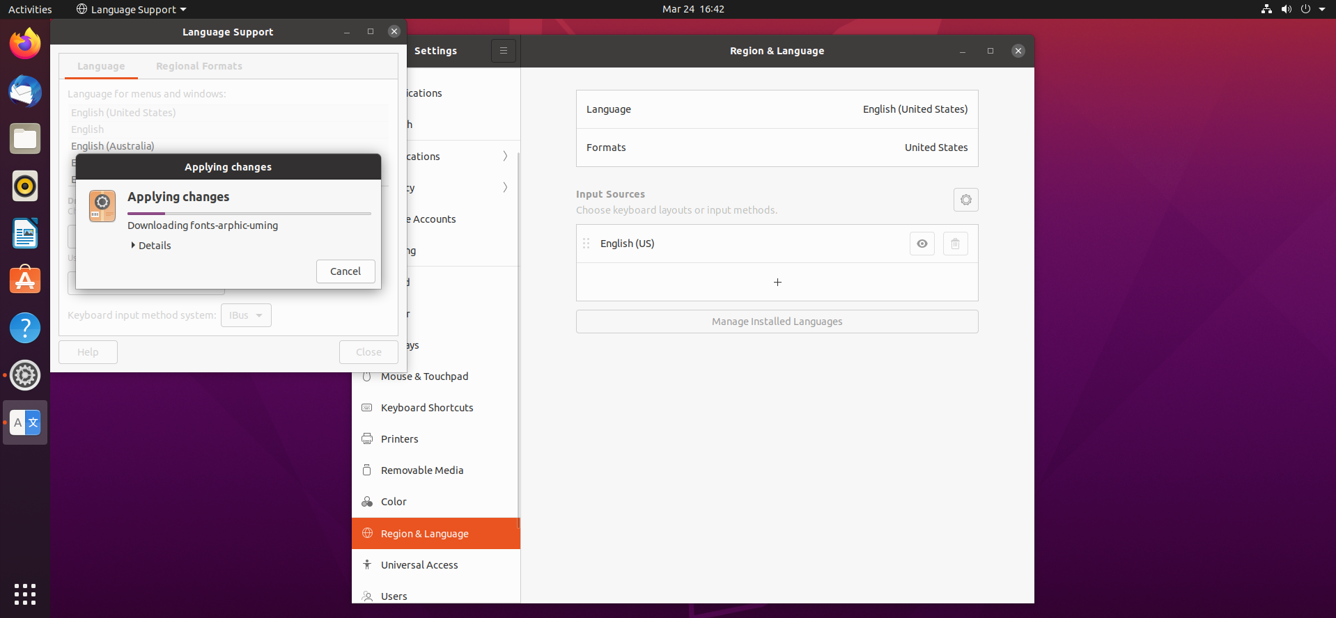
Task: Open clock and calendar in top bar
Action: [693, 9]
